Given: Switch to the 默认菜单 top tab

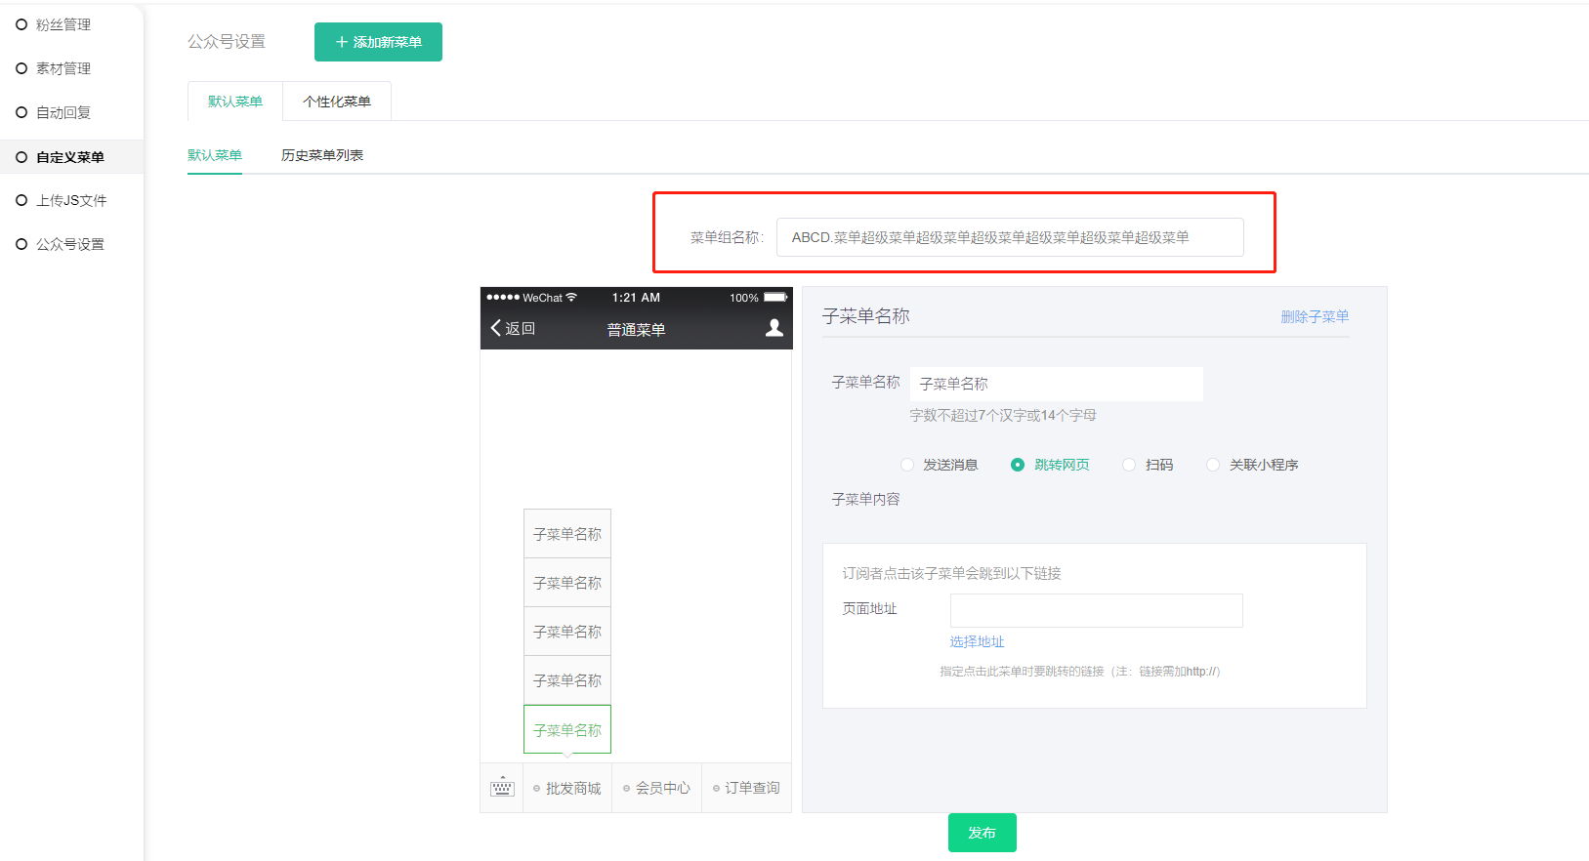Looking at the screenshot, I should click(x=235, y=102).
